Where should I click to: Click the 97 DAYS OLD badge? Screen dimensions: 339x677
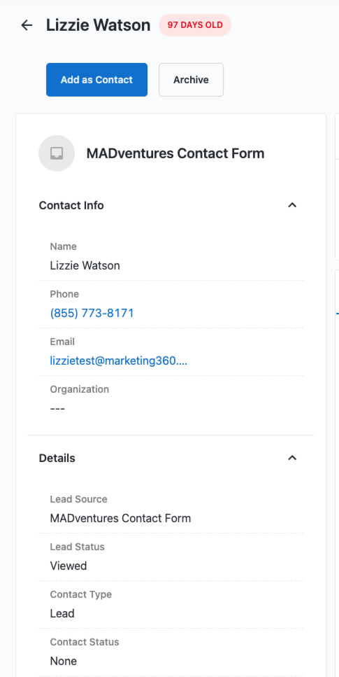pyautogui.click(x=195, y=25)
